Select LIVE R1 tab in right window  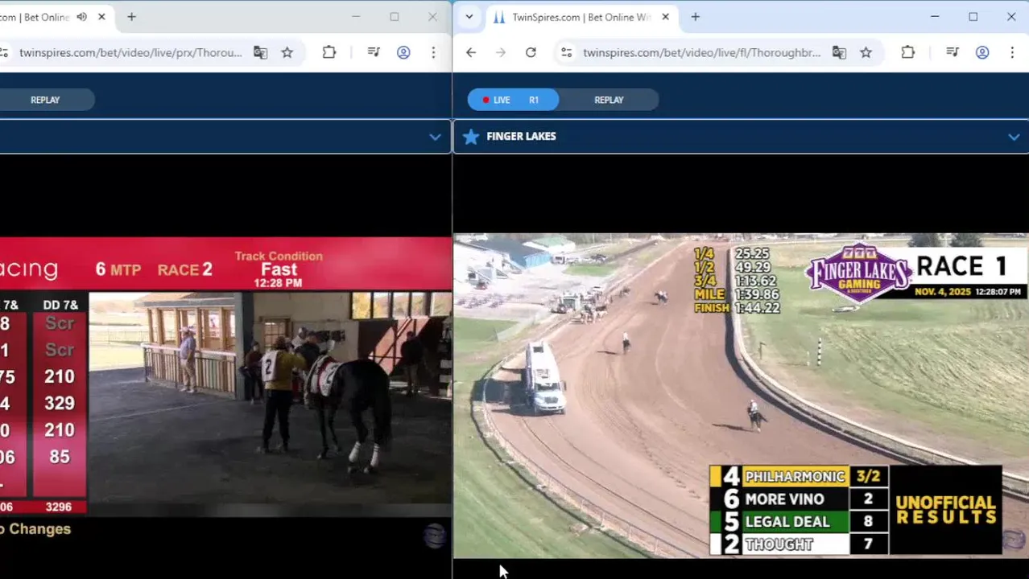pyautogui.click(x=514, y=100)
